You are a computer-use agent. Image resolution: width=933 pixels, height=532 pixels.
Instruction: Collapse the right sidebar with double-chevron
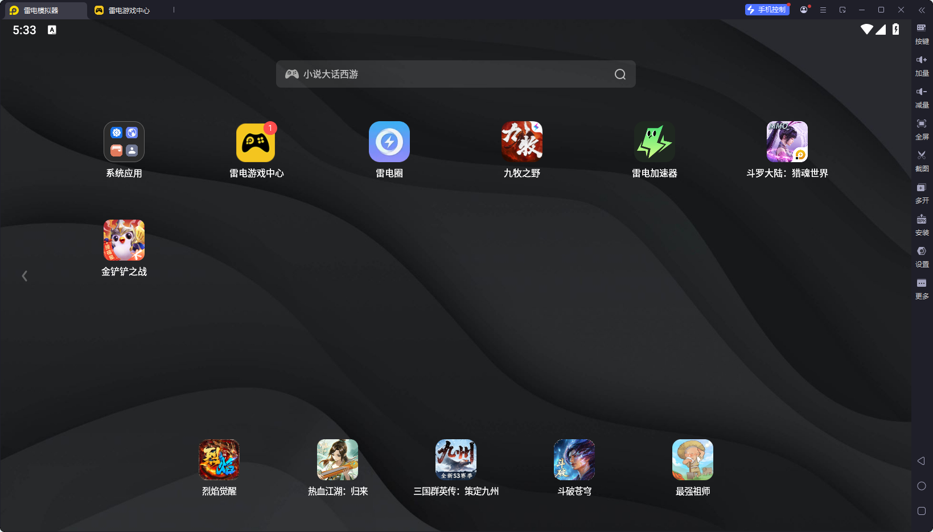(922, 10)
